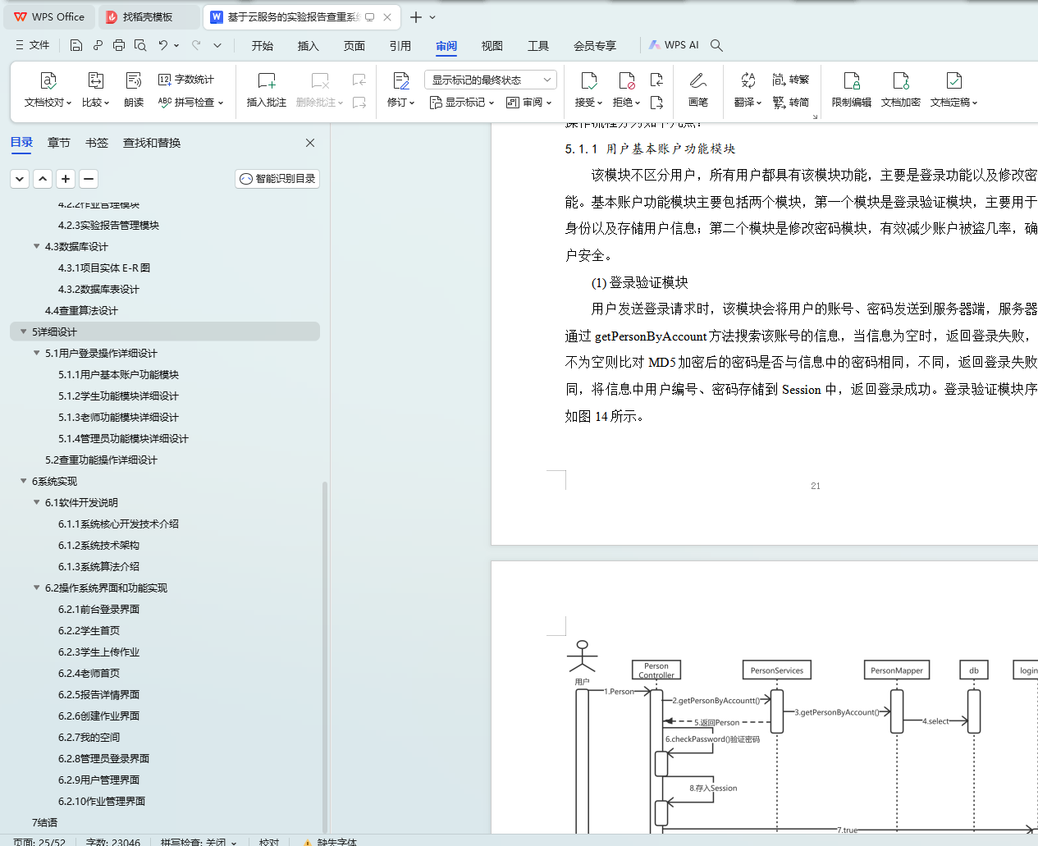Switch to the 页面 ribbon tab
This screenshot has width=1038, height=846.
pos(354,45)
